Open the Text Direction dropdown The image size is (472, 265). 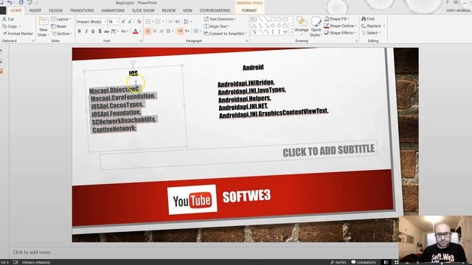(x=220, y=19)
